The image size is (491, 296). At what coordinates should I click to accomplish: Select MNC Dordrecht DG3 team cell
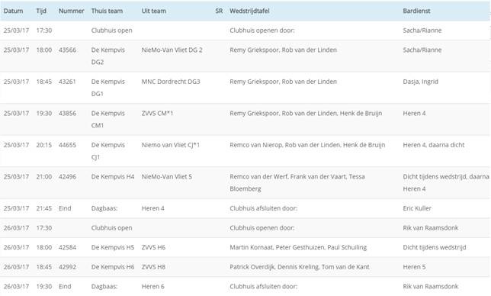(171, 82)
